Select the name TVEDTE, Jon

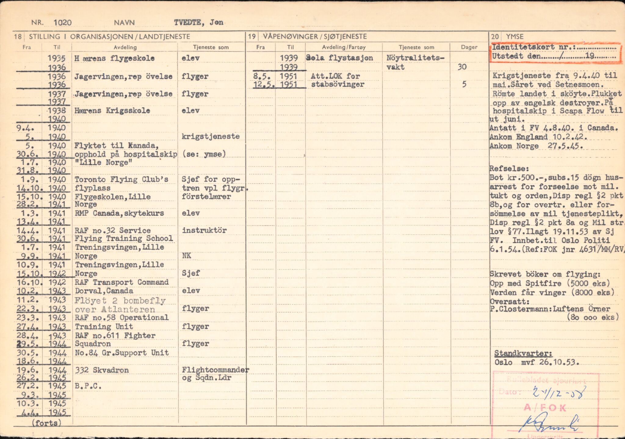pos(199,22)
